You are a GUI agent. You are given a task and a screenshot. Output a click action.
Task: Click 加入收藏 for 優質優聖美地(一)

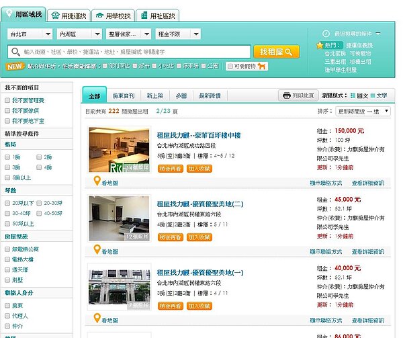[x=199, y=306]
